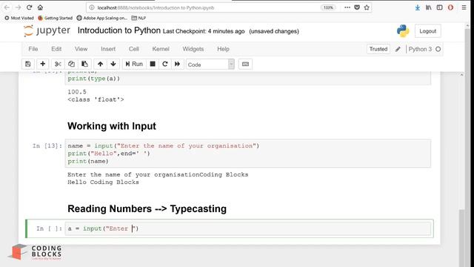This screenshot has width=474, height=267.
Task: Click the Trusted notebook button
Action: 378,49
